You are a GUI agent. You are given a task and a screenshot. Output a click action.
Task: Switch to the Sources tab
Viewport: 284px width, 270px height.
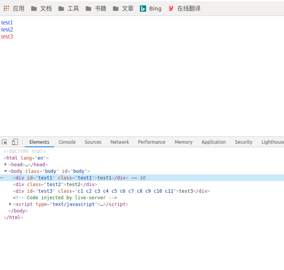point(93,142)
